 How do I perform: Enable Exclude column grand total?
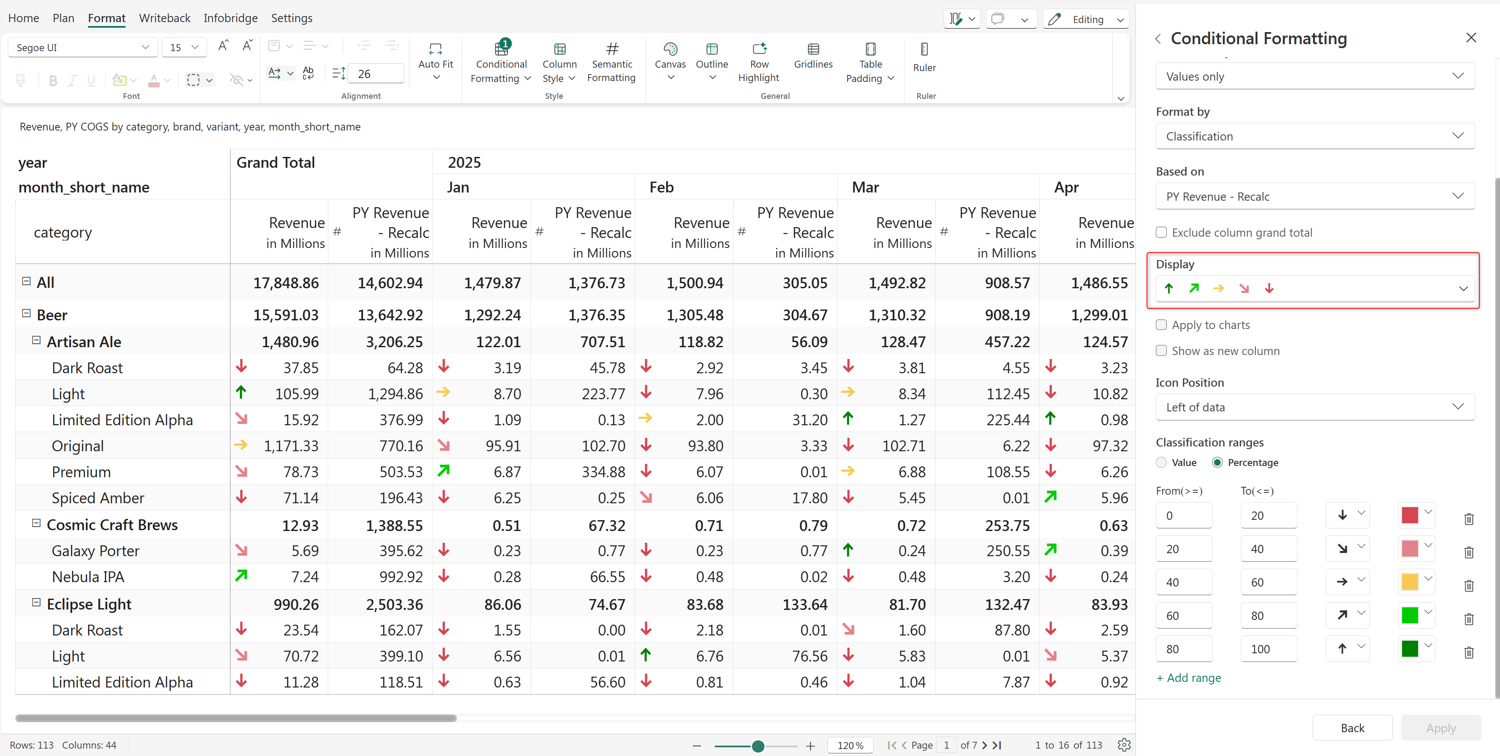coord(1161,232)
